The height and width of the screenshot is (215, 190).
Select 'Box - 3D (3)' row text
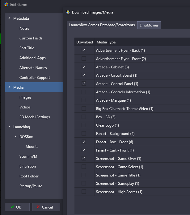(106, 117)
